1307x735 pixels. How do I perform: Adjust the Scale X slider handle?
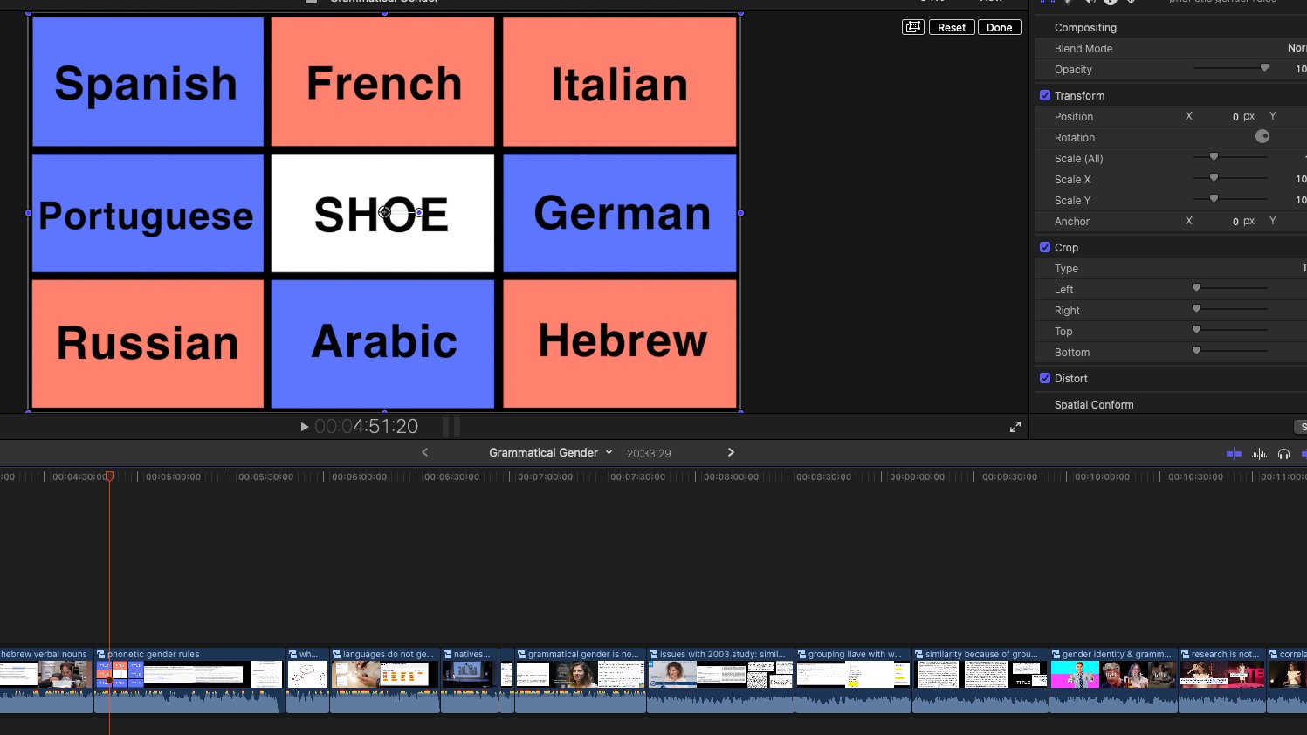[x=1214, y=178]
